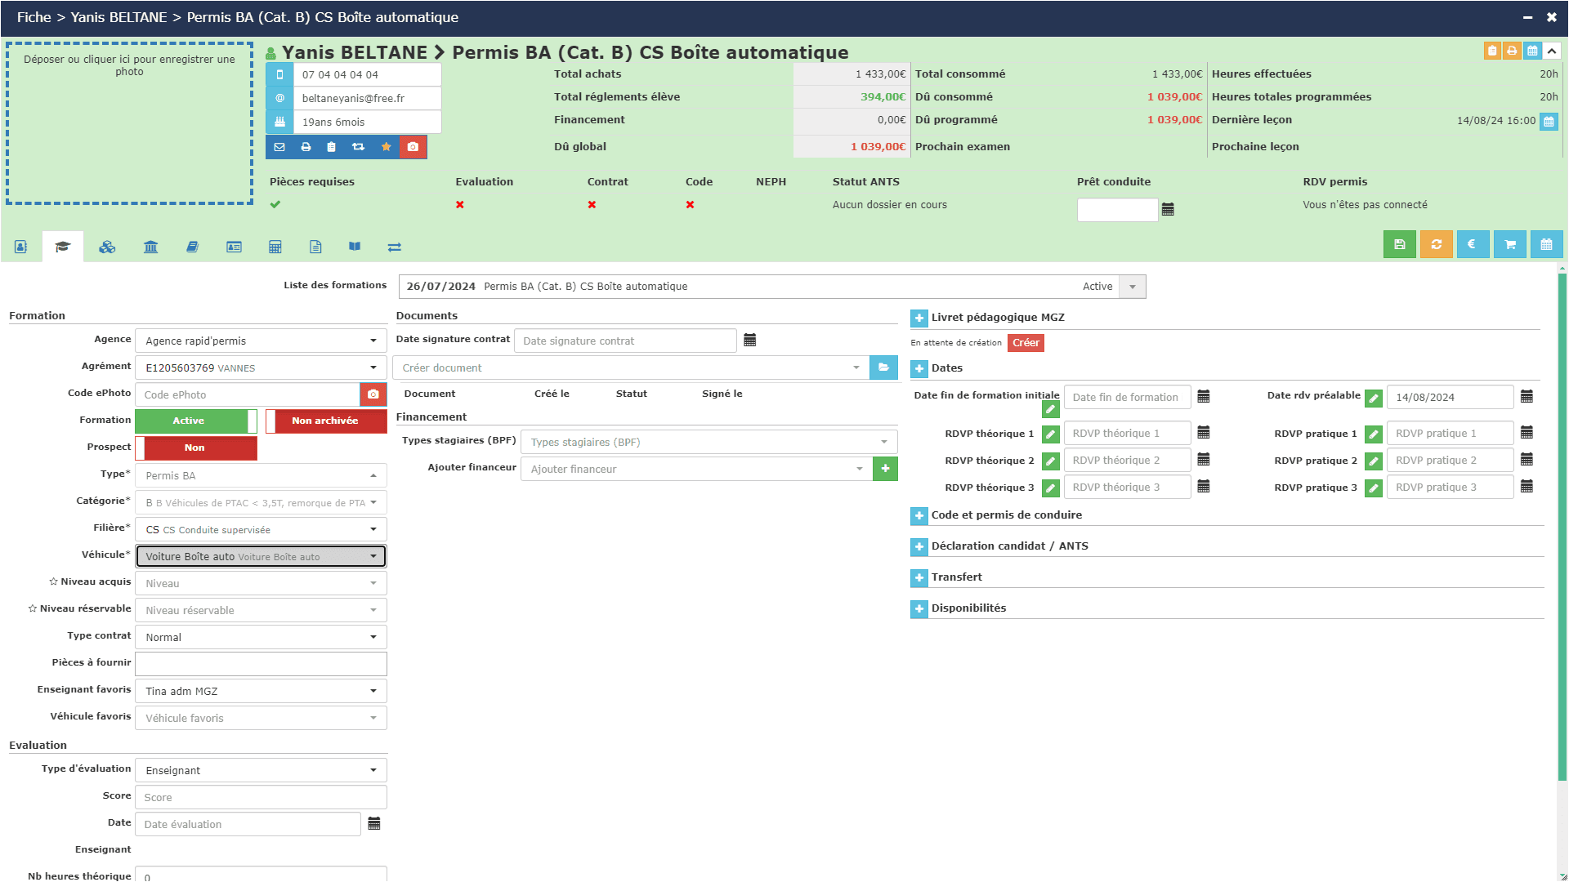The image size is (1569, 882).
Task: Open the exchange arrows tab icon
Action: click(x=395, y=247)
